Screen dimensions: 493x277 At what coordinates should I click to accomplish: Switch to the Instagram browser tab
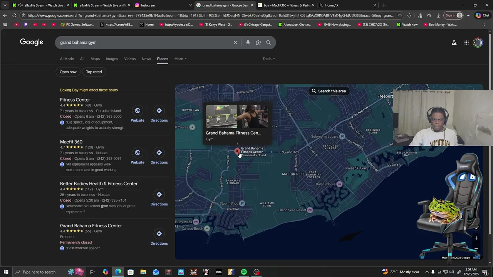pos(163,5)
